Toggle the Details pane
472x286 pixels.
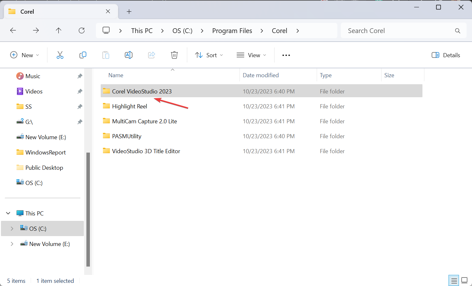tap(446, 55)
